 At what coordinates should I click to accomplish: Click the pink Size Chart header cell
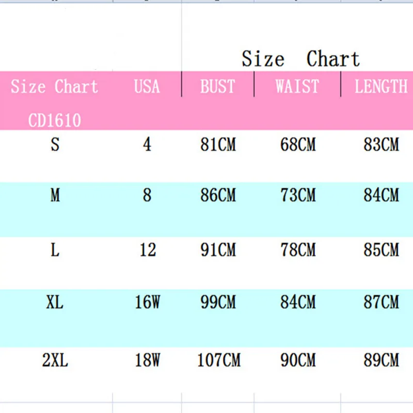tap(54, 86)
